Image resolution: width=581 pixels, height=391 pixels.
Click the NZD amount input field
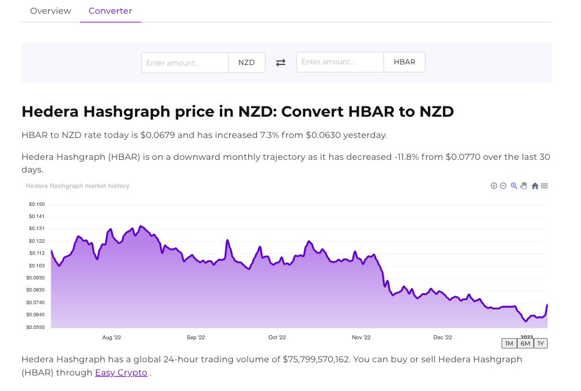click(x=184, y=62)
